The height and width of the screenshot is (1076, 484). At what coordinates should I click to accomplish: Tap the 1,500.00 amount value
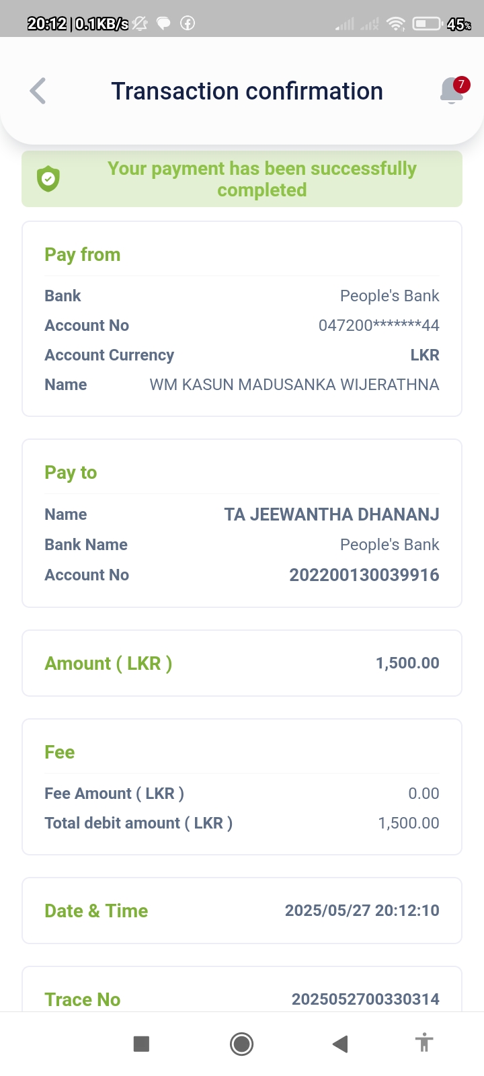[407, 663]
